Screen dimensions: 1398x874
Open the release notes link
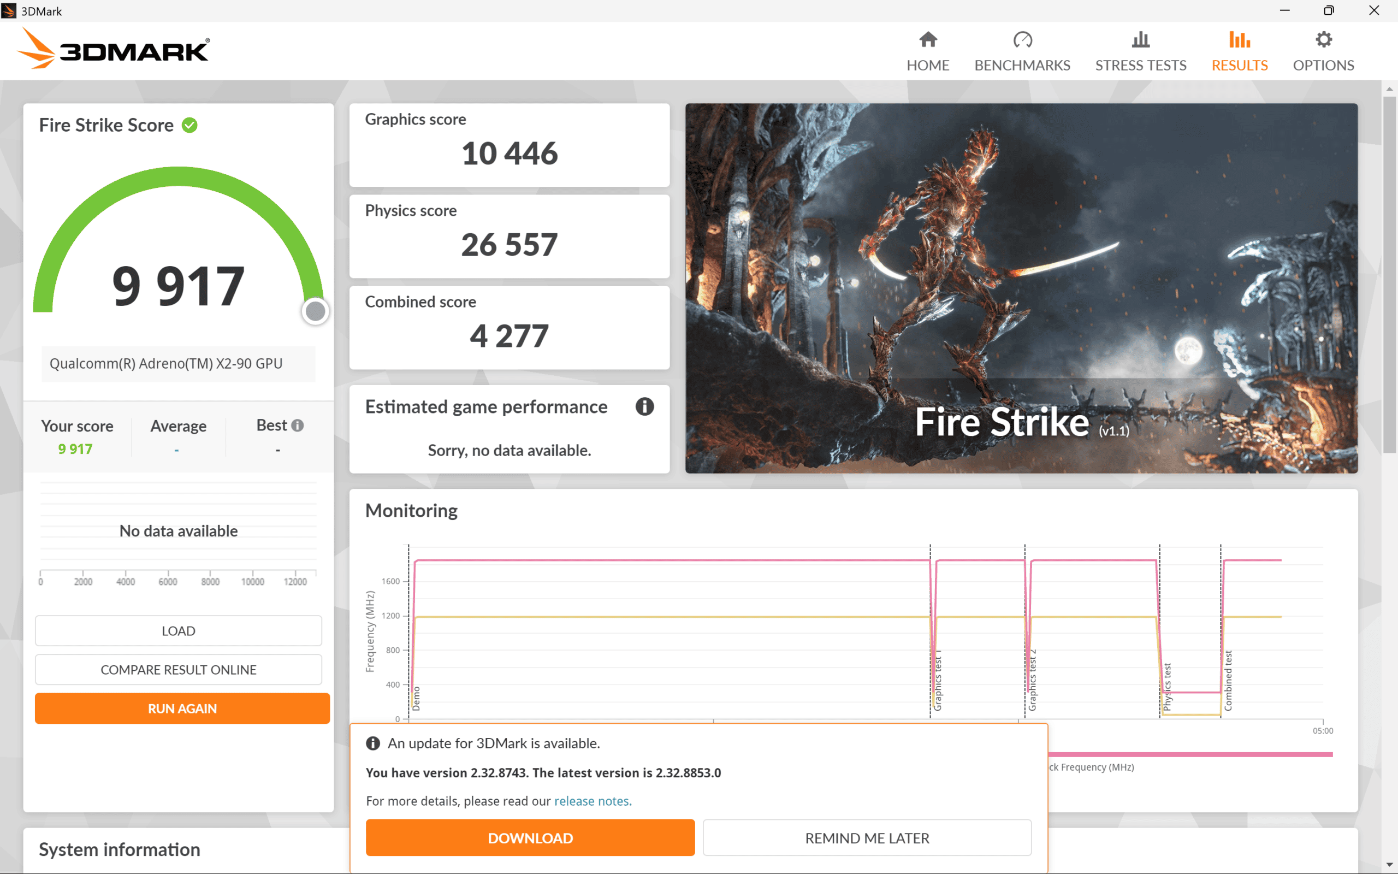click(x=592, y=801)
